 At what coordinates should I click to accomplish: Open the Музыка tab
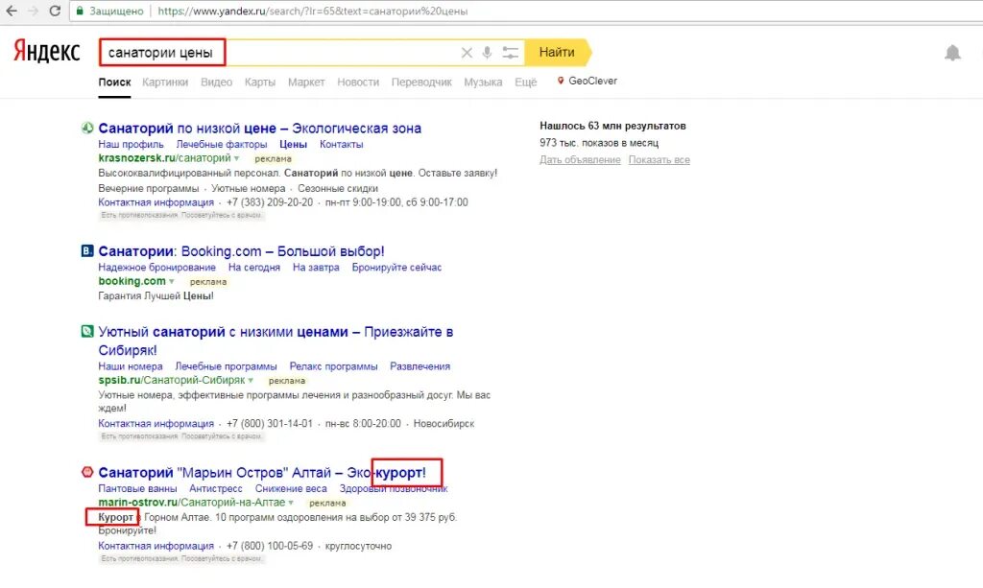pyautogui.click(x=483, y=82)
